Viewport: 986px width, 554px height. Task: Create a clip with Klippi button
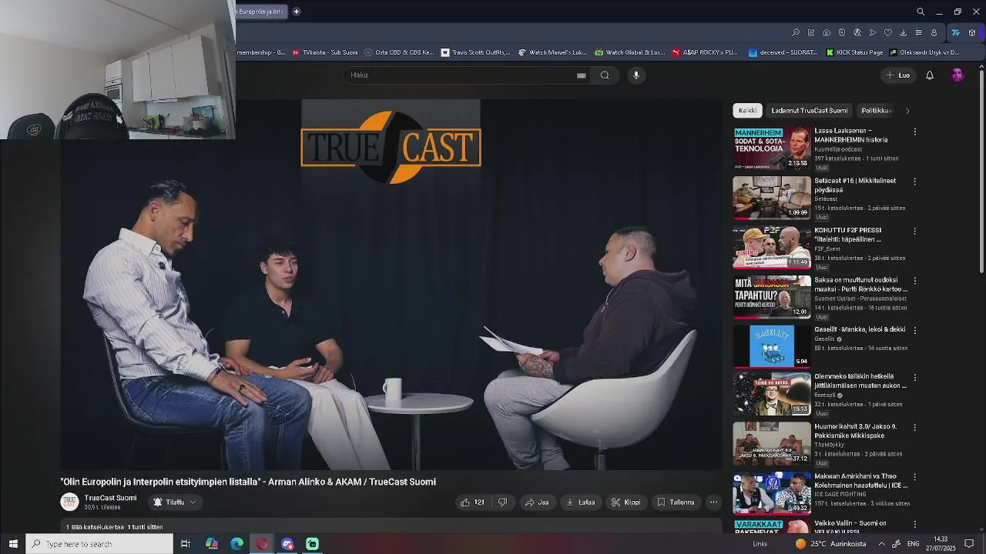tap(625, 502)
